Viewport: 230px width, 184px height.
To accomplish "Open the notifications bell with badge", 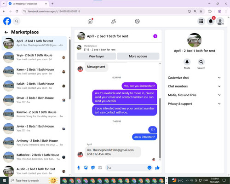I will pyautogui.click(x=211, y=21).
